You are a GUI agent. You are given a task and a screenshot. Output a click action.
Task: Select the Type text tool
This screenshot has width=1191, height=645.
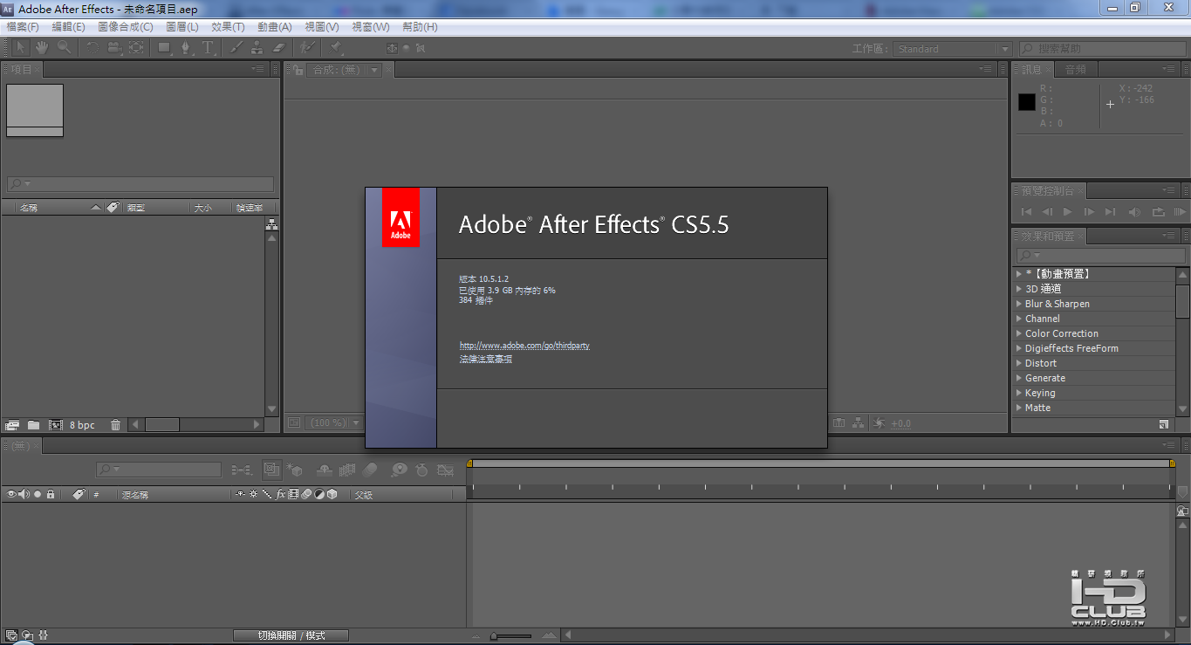[x=209, y=48]
